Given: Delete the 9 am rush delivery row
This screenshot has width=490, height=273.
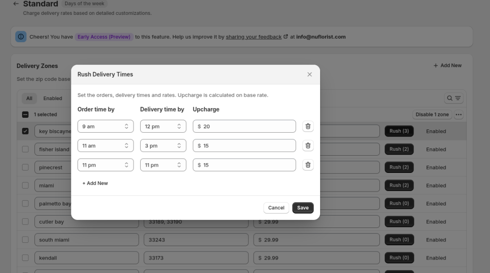Looking at the screenshot, I should coord(308,126).
